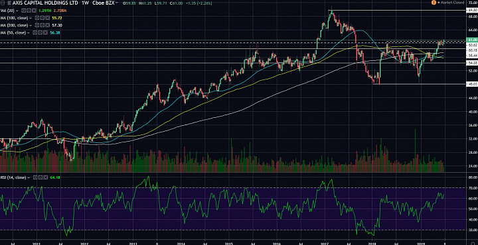Expand the MA (100, close) legend dropdown arrow

(31, 18)
